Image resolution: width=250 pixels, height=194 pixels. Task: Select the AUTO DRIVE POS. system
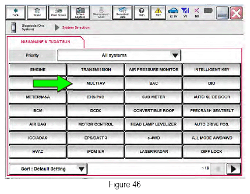[212, 124]
